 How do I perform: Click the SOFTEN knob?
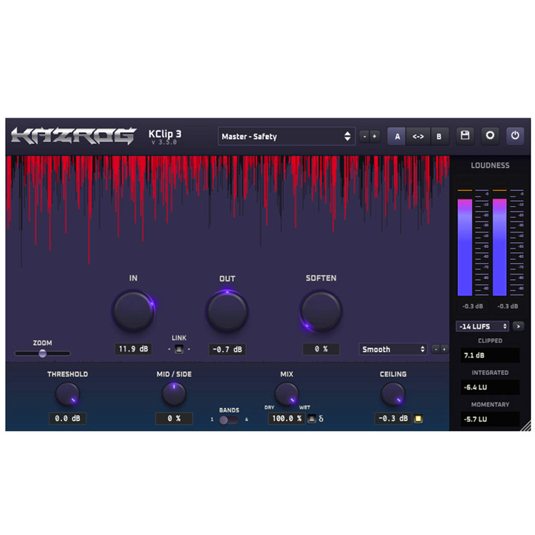(321, 310)
